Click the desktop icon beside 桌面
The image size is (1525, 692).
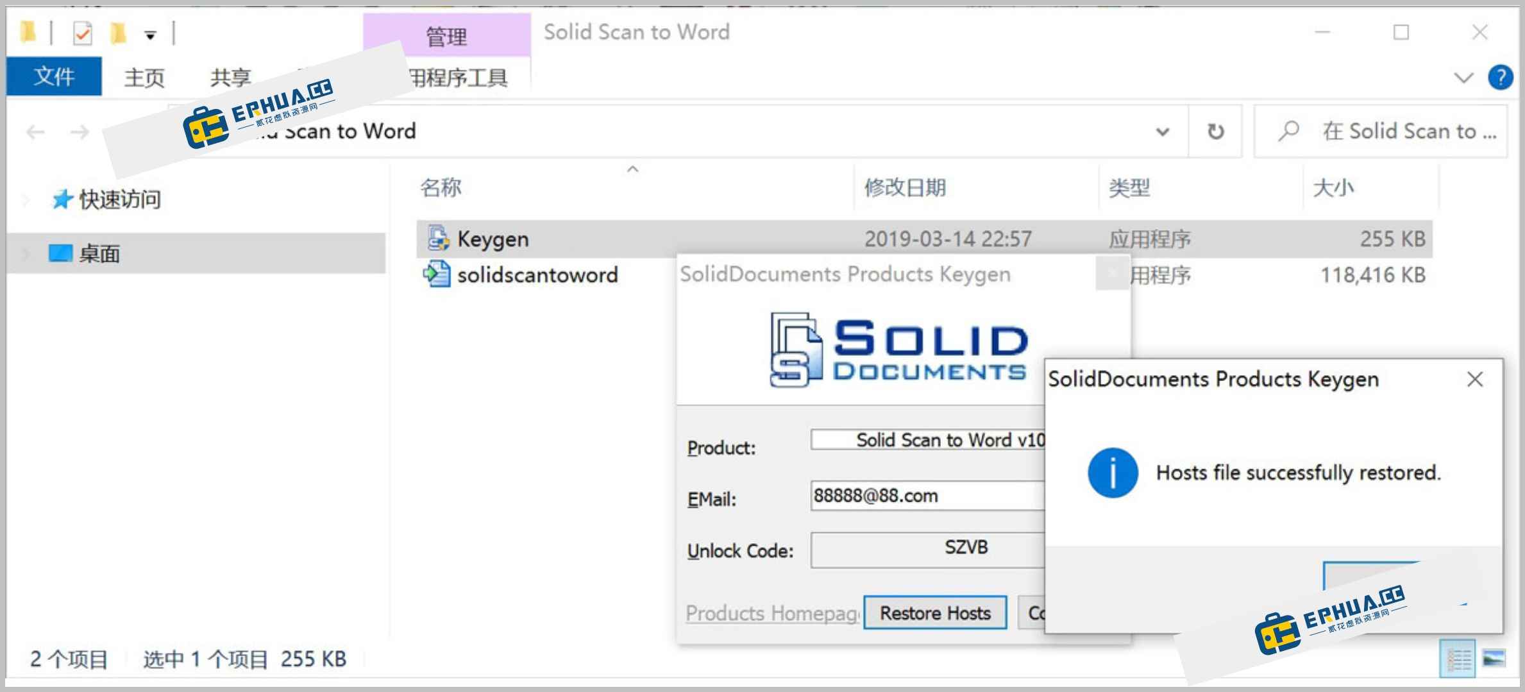(60, 253)
